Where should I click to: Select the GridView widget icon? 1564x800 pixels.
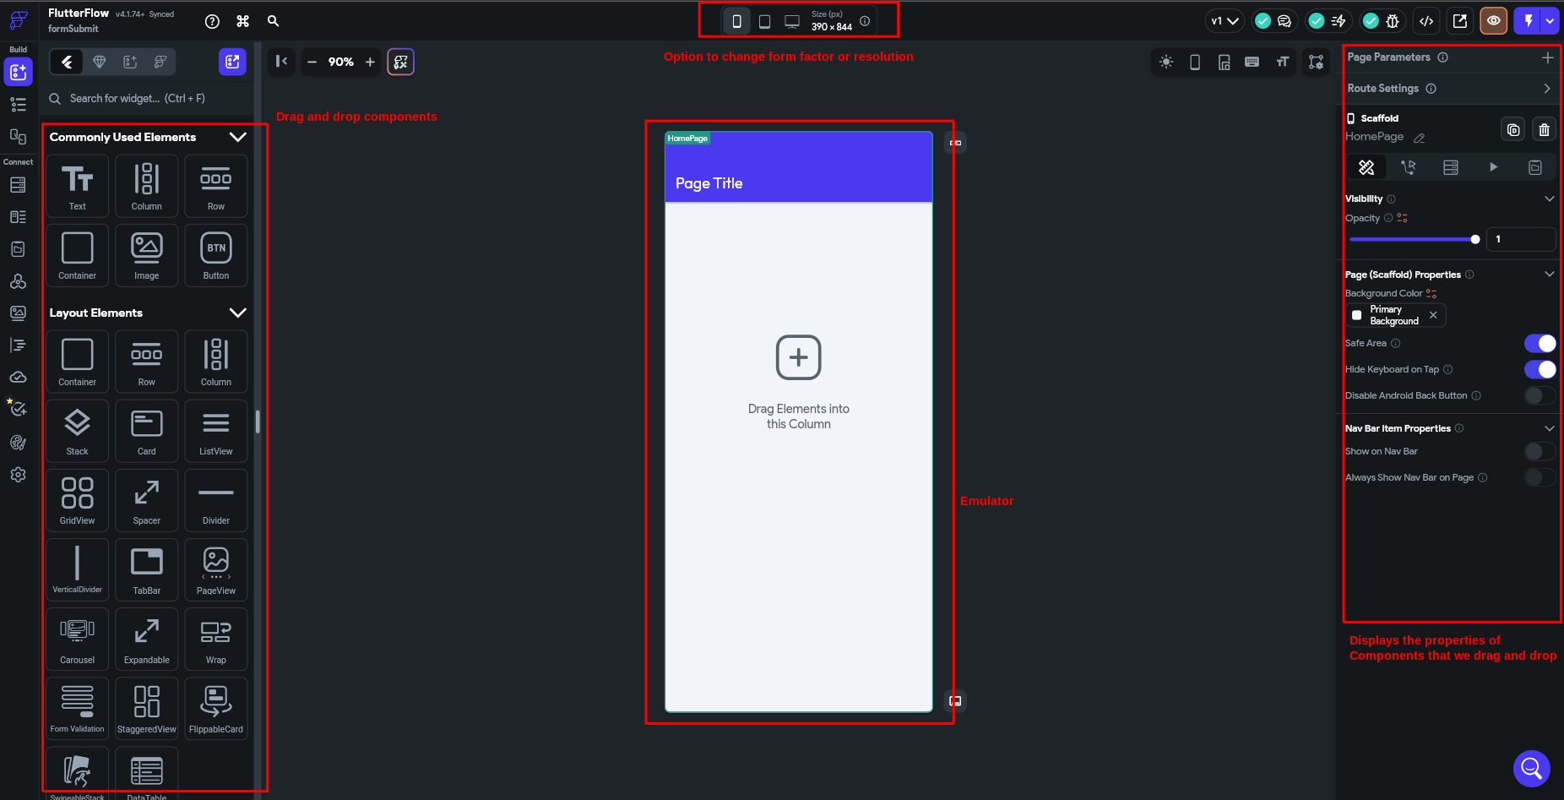click(77, 500)
